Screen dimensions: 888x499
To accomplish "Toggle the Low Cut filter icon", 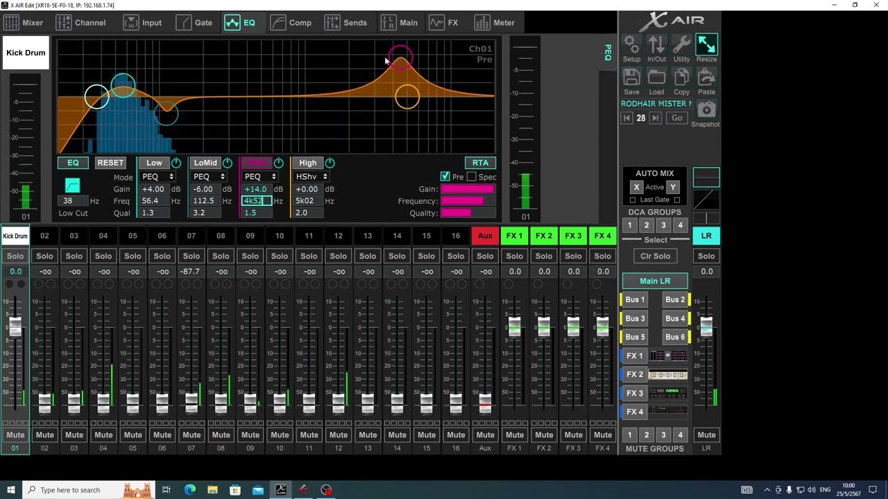I will 72,186.
